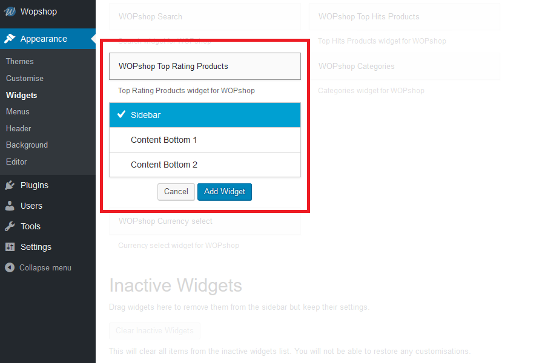Expand the WOPshop Search widget
545x363 pixels.
coord(205,17)
